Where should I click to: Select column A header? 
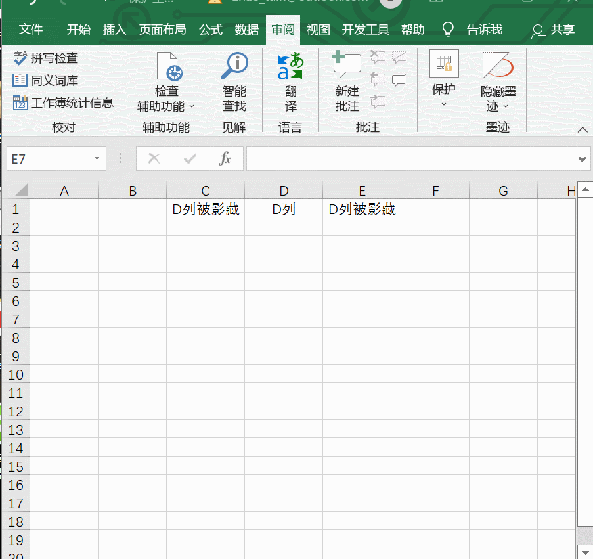64,190
